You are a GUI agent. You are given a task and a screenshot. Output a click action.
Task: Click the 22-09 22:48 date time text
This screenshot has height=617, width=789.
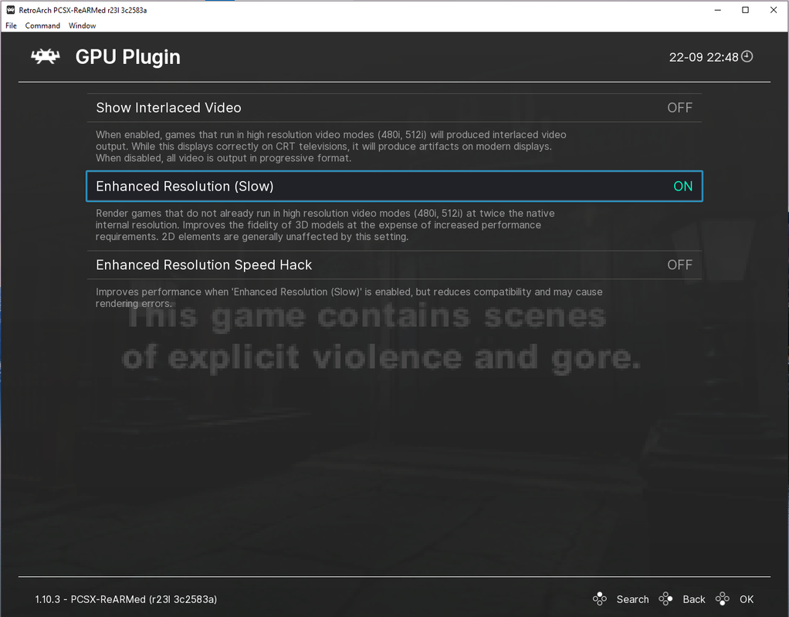click(x=703, y=57)
